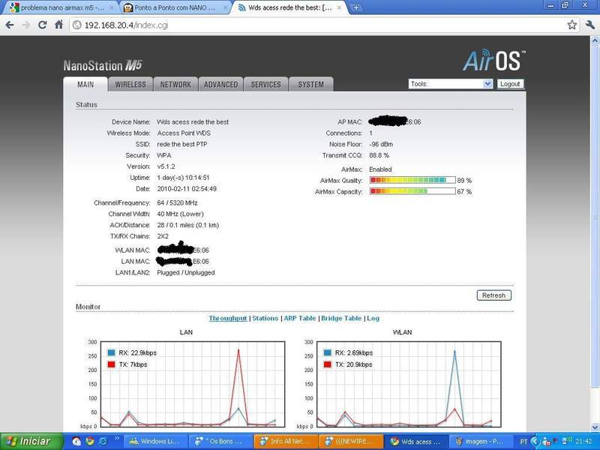This screenshot has width=600, height=450.
Task: Launch Internet Explorer from quick launch
Action: pyautogui.click(x=103, y=442)
